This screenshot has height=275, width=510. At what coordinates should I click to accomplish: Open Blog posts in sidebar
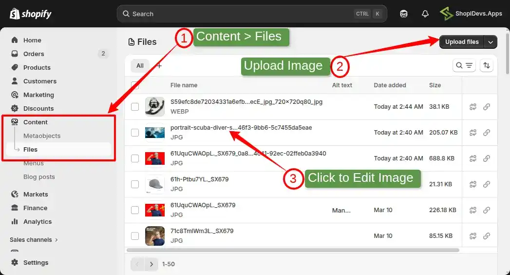click(x=39, y=177)
